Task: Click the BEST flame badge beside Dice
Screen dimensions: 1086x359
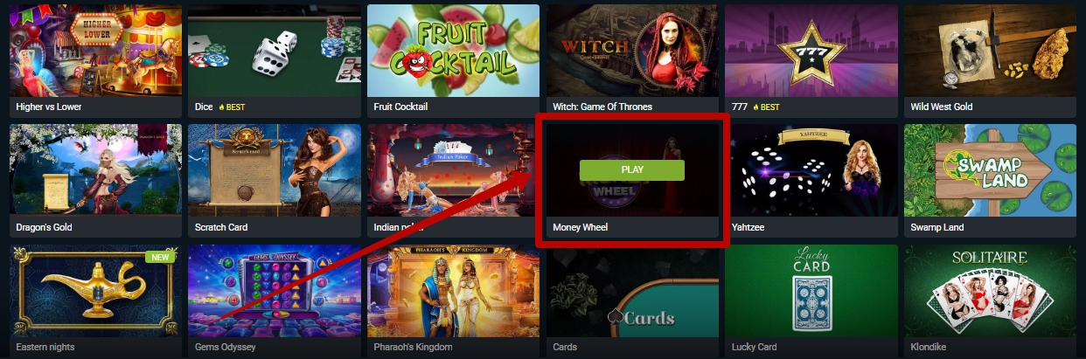Action: point(231,107)
